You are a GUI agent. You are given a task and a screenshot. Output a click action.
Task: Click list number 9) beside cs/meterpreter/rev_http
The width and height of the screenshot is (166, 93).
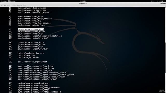click(10, 29)
